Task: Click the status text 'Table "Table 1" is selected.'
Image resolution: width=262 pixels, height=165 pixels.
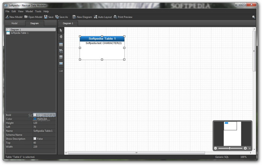Action: 20,157
